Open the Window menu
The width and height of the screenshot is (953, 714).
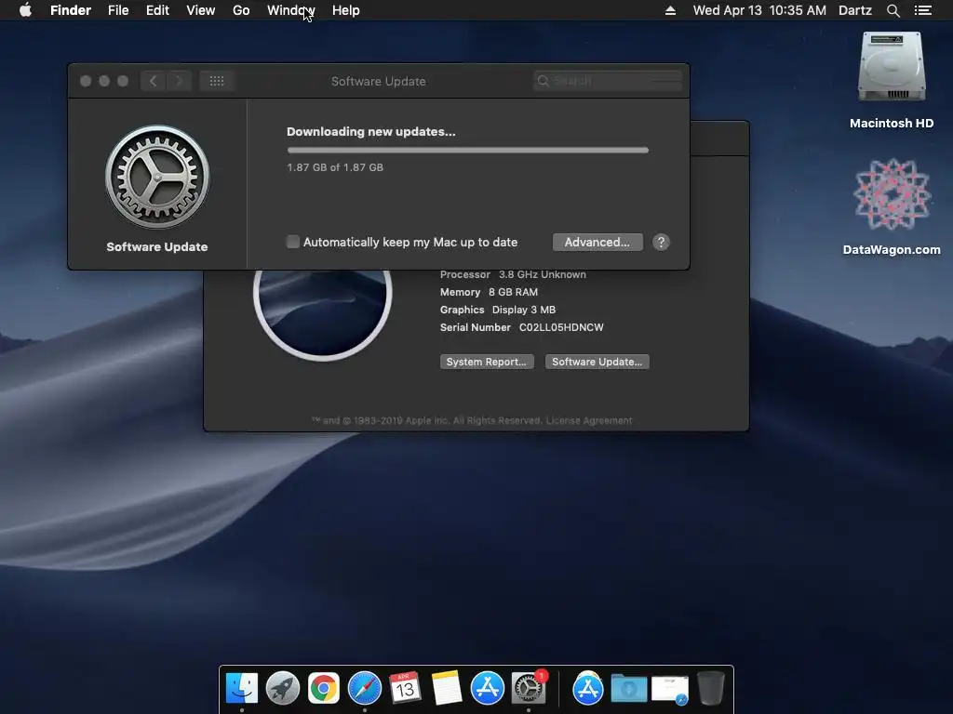[x=291, y=10]
